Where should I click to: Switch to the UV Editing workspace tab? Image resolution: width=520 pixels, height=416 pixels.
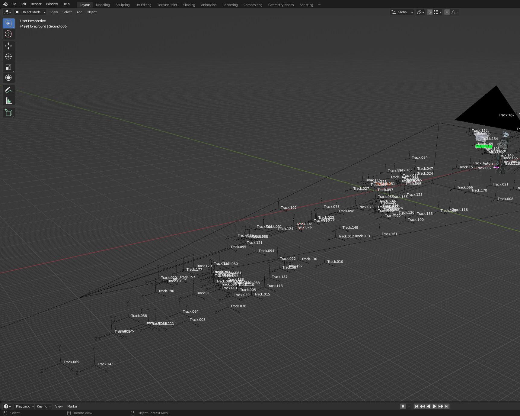[143, 5]
